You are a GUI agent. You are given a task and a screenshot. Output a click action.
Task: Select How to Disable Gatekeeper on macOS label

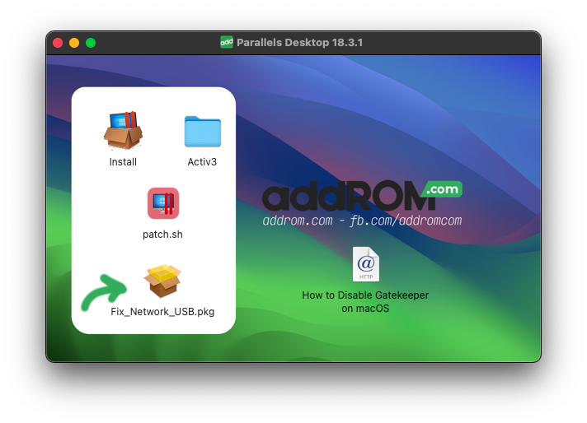(x=365, y=301)
